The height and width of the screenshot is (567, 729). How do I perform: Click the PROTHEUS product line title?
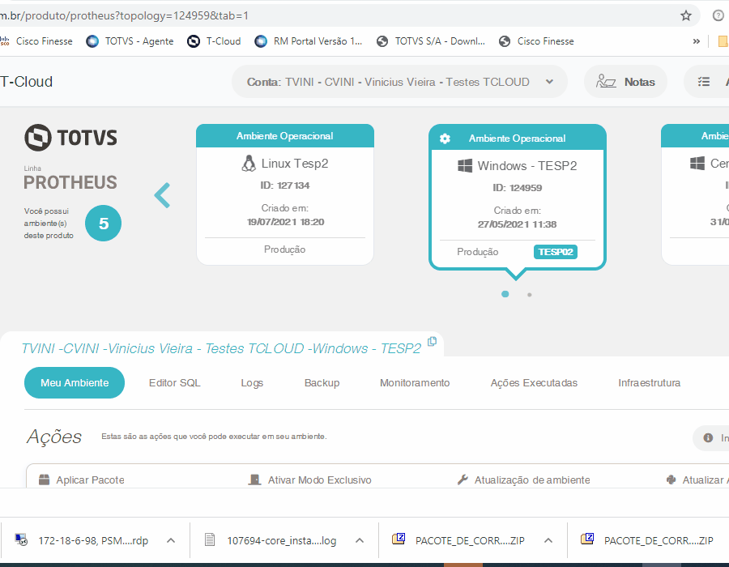[x=70, y=182]
